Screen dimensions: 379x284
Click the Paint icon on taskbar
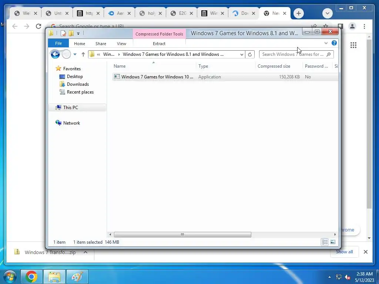coord(77,277)
